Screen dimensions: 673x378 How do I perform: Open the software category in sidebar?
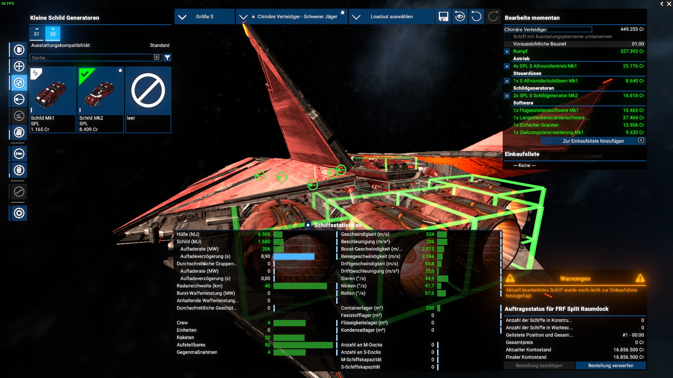pos(19,132)
